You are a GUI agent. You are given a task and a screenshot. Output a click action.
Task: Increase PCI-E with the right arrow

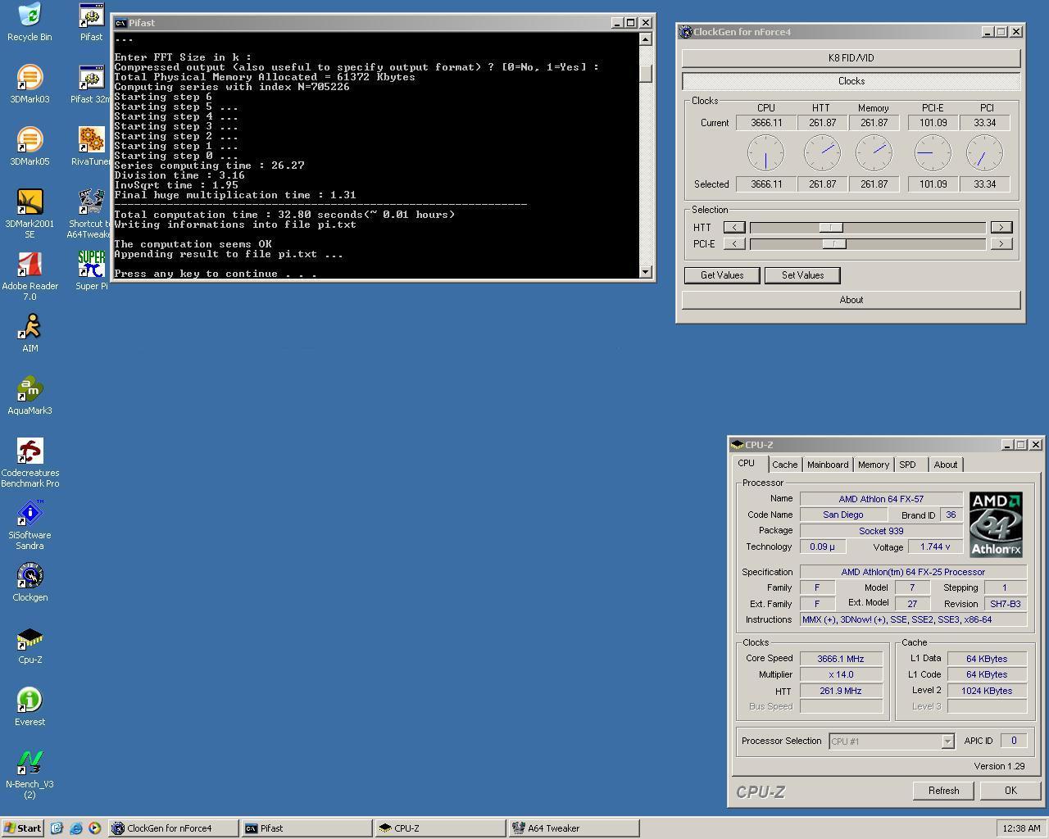click(x=1001, y=243)
